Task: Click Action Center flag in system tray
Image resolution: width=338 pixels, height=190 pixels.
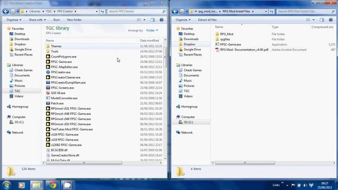Action: pyautogui.click(x=293, y=185)
